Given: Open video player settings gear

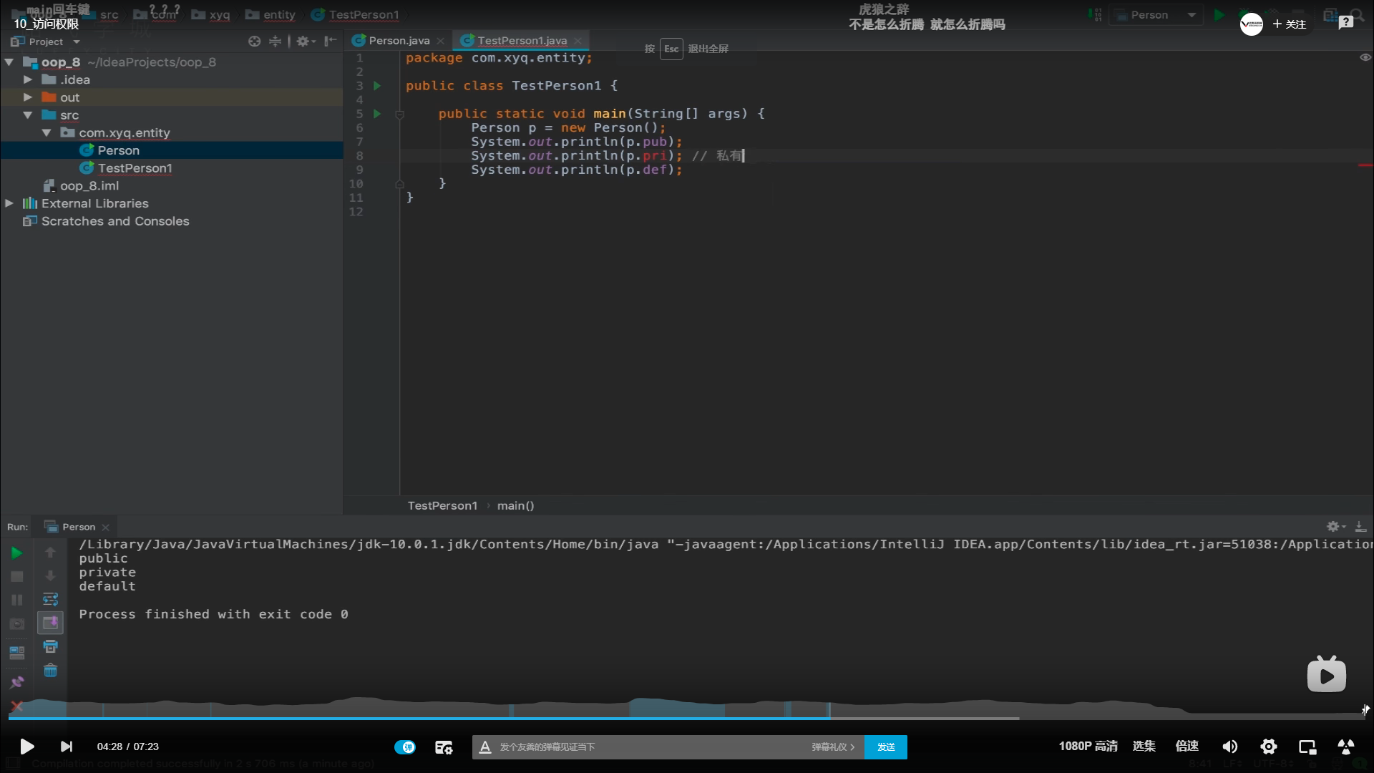Looking at the screenshot, I should (1269, 747).
